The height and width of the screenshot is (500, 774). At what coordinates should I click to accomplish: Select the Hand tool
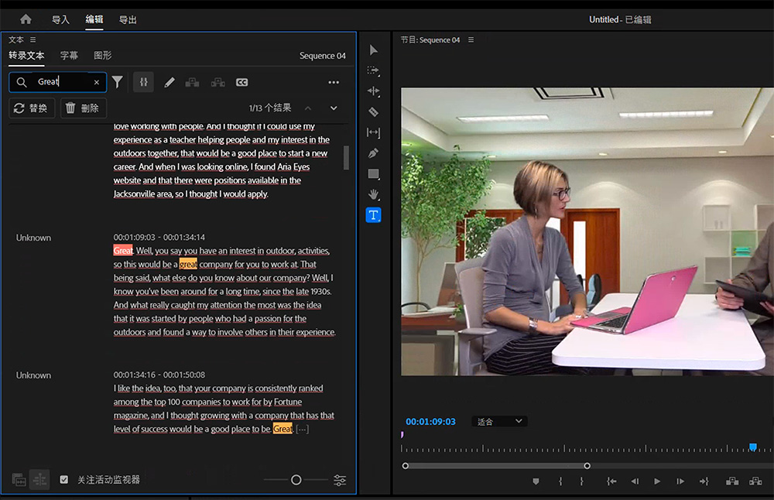click(x=374, y=194)
